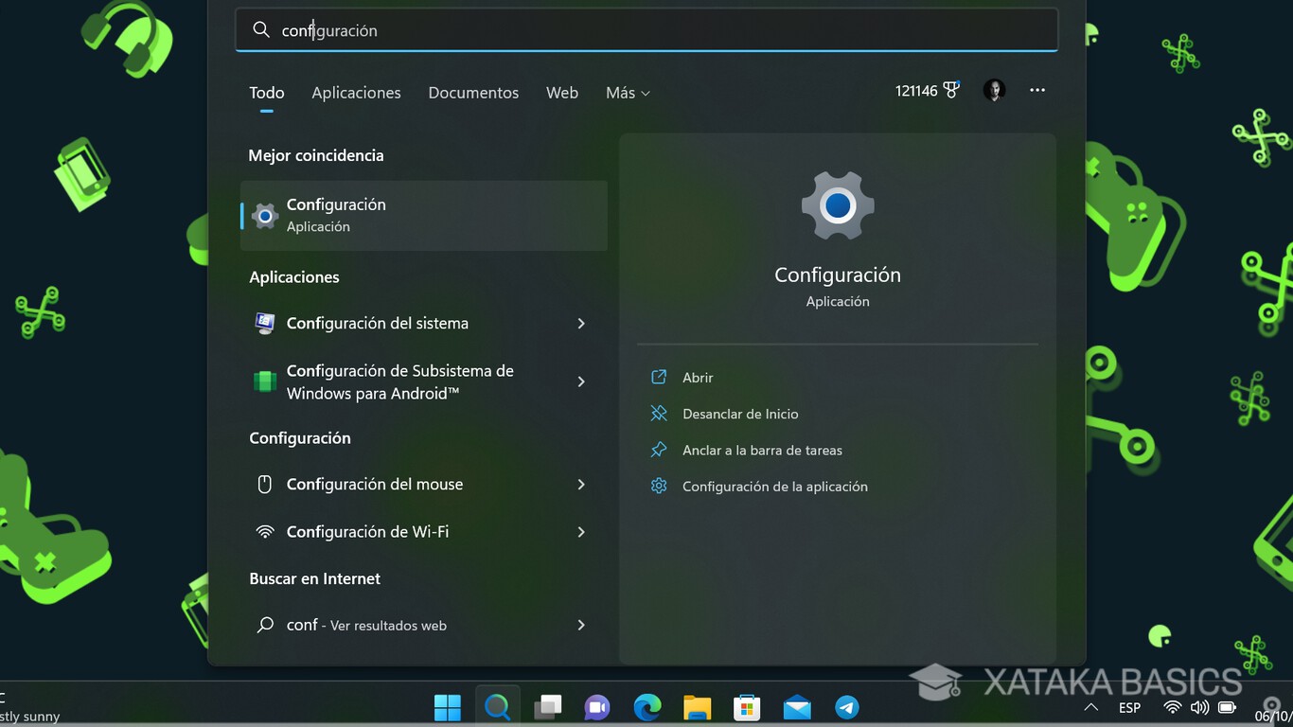Switch to the Aplicaciones tab

pos(356,92)
